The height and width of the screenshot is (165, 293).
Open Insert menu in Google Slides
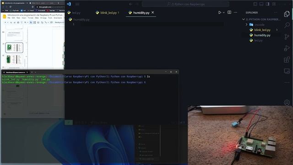click(24, 18)
